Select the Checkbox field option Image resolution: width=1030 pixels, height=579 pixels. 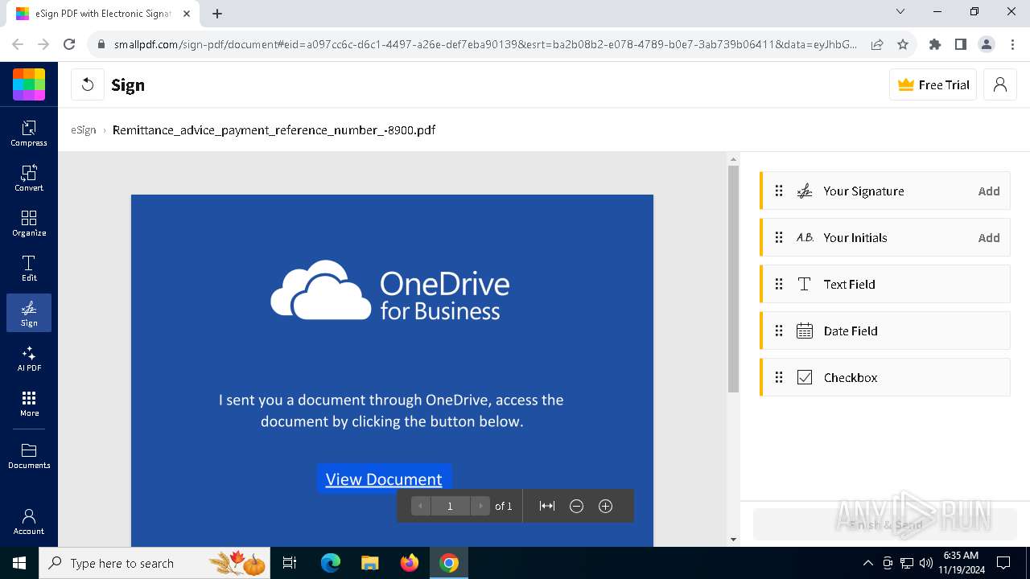(885, 377)
